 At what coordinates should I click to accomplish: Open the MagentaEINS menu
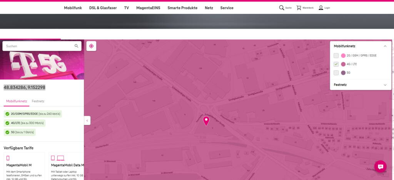[x=148, y=8]
